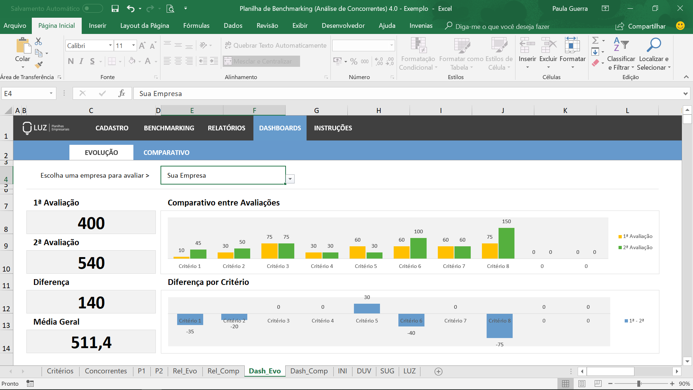Click the fill color bucket icon
The height and width of the screenshot is (390, 693).
click(x=132, y=61)
